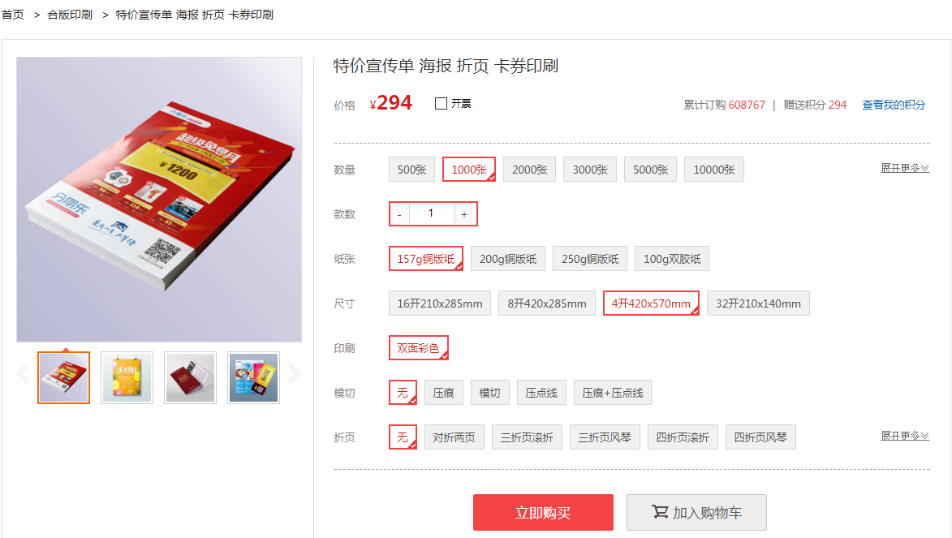Increase style count with plus button

pos(464,214)
